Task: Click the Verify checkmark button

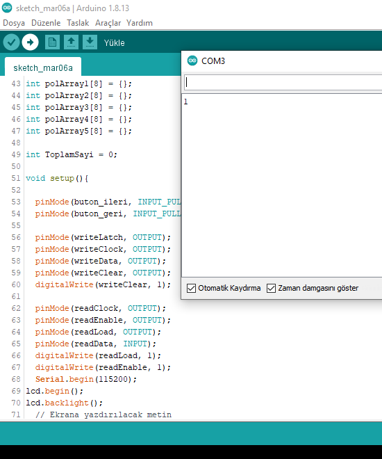Action: tap(11, 42)
